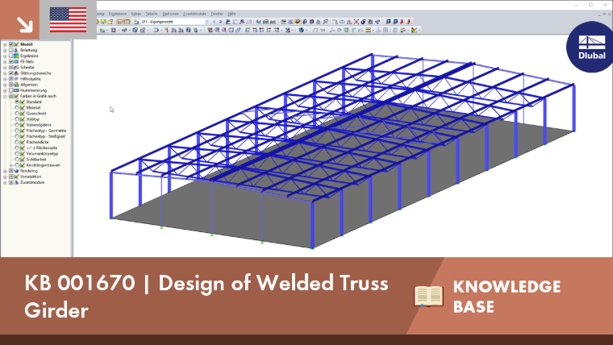
Task: Select the Material color radio button
Action: pos(17,107)
